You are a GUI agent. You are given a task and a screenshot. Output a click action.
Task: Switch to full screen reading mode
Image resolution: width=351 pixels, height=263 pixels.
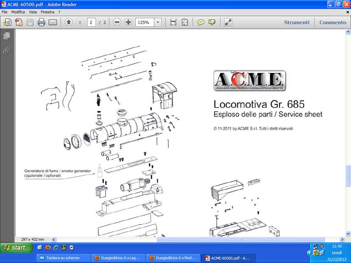tap(228, 23)
